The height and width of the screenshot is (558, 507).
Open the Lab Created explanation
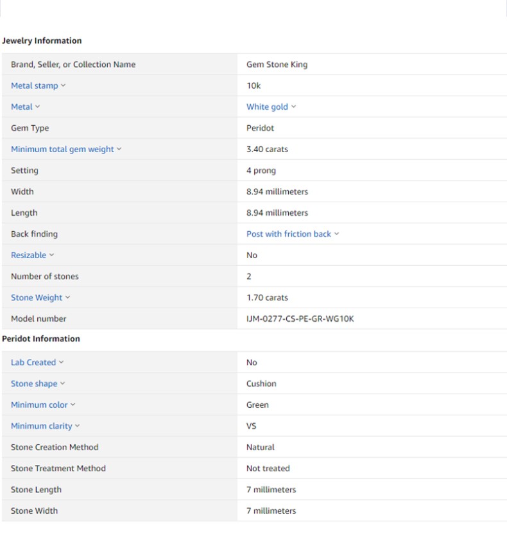click(37, 362)
